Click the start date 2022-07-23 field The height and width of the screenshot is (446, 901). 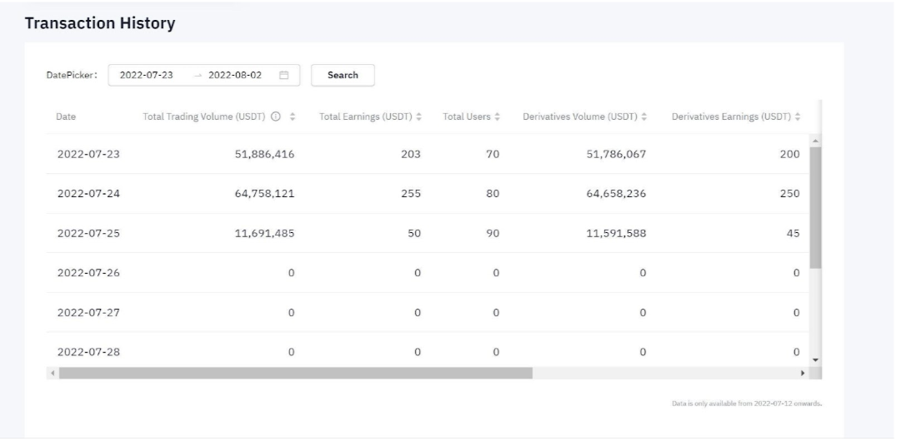point(147,75)
